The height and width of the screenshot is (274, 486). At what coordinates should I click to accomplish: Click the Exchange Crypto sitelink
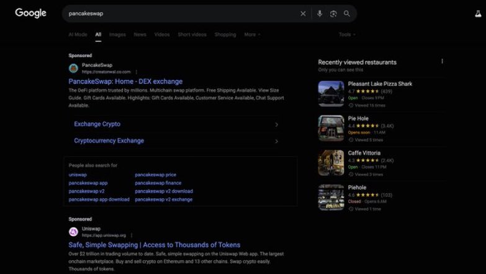[97, 124]
